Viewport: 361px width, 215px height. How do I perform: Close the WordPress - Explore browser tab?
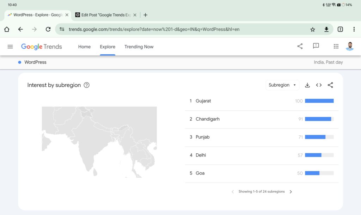(67, 15)
